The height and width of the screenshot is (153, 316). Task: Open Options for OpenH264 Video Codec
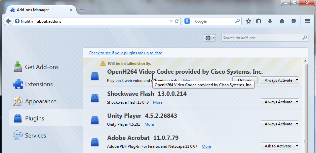(x=245, y=80)
